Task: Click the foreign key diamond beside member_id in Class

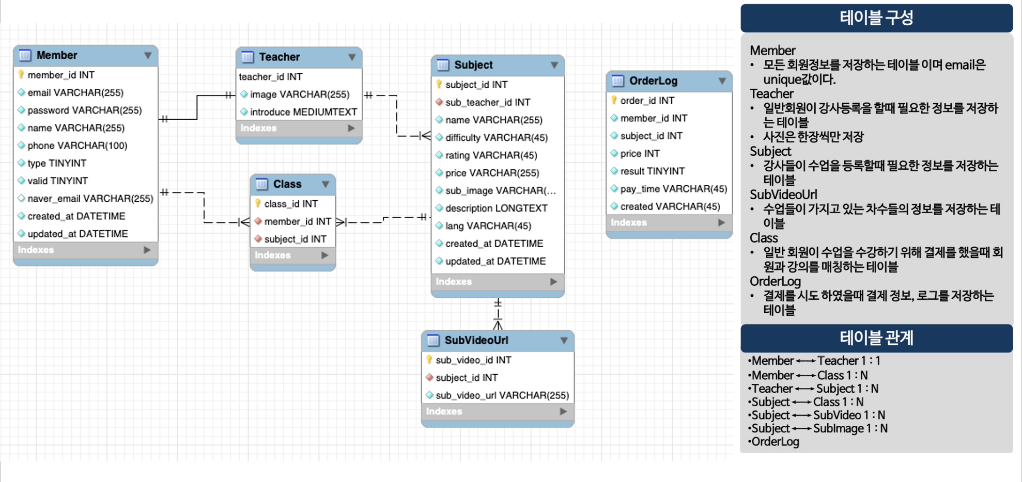Action: coord(258,221)
